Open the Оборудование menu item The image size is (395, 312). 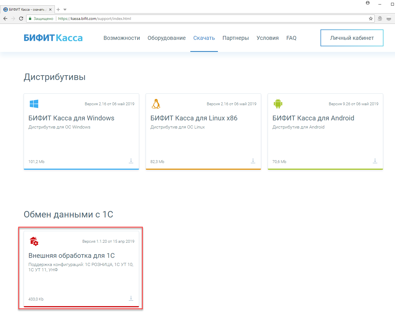[167, 38]
